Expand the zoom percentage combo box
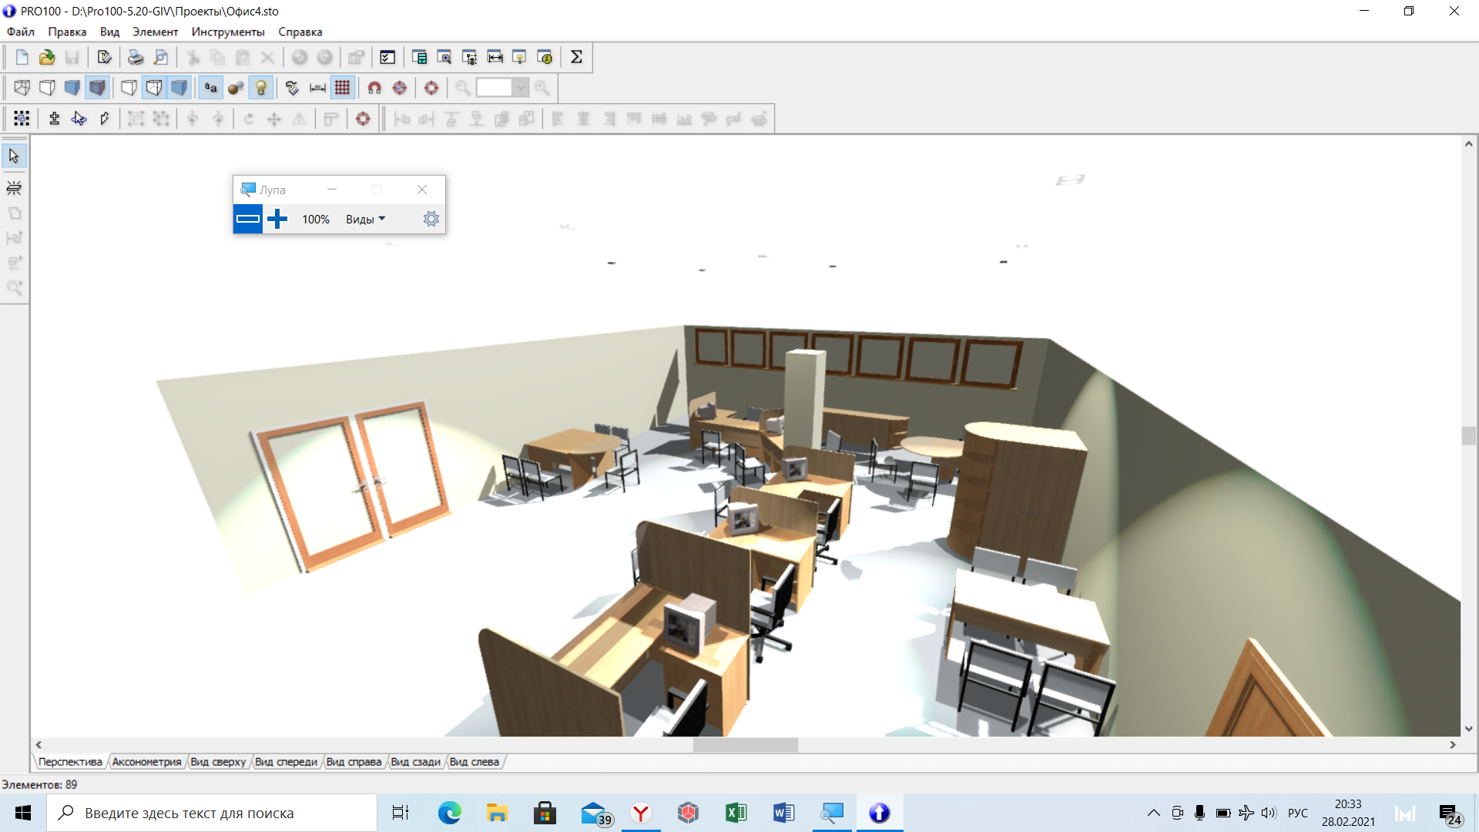The width and height of the screenshot is (1479, 832). 521,88
